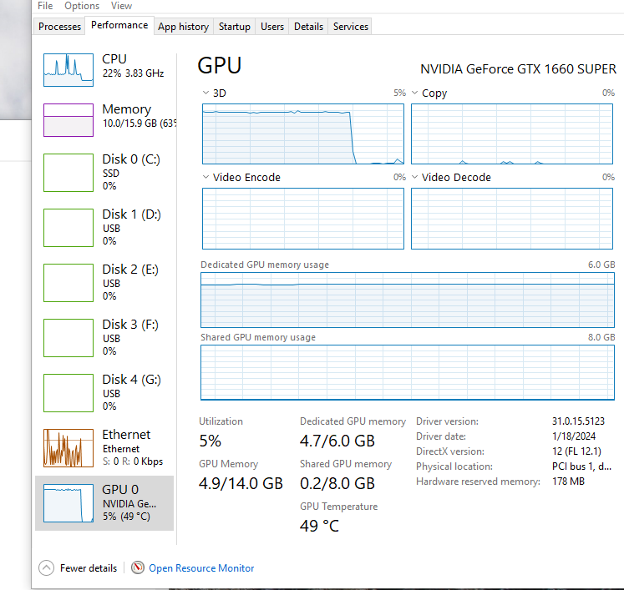Click the CPU label in sidebar
This screenshot has width=624, height=590.
[114, 59]
